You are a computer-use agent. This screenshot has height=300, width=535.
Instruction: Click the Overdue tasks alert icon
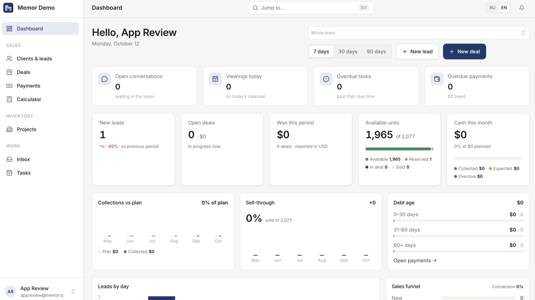(326, 79)
